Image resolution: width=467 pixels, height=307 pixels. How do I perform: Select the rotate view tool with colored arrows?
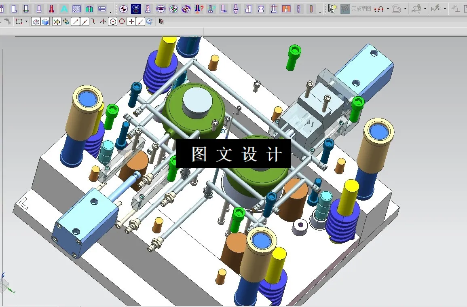tap(57, 21)
